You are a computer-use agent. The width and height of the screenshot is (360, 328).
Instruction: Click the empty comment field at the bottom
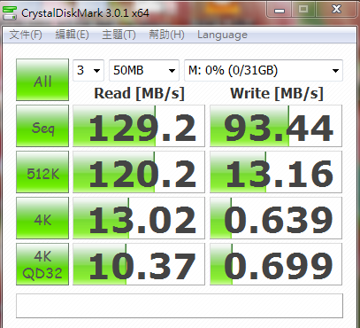pos(180,306)
